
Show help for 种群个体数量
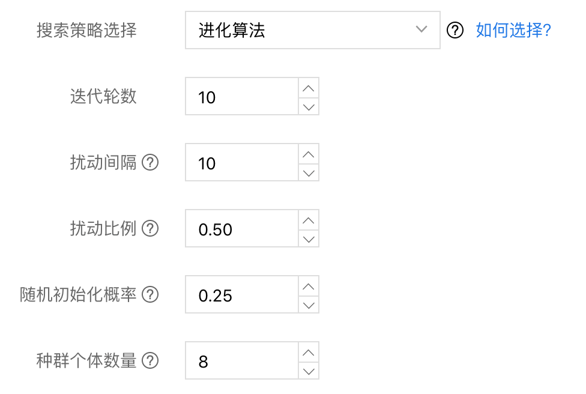point(150,360)
